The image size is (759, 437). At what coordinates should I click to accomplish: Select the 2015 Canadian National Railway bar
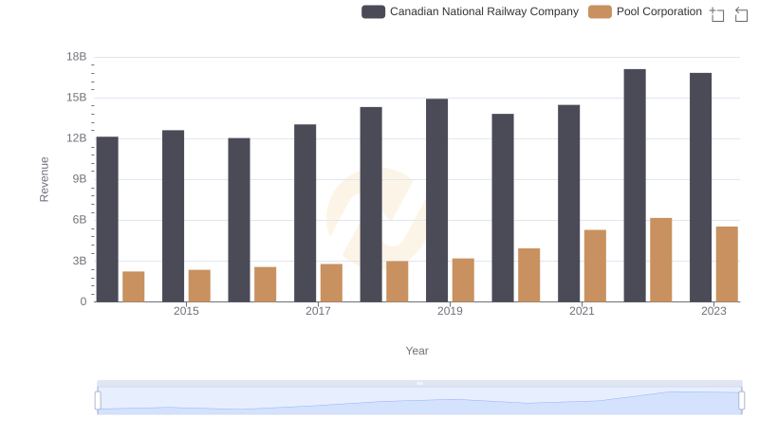coord(174,216)
